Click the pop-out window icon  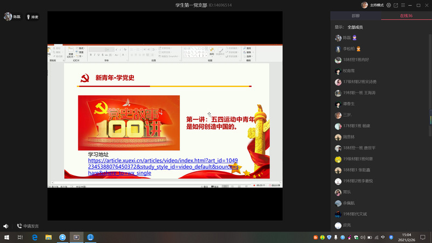[396, 5]
